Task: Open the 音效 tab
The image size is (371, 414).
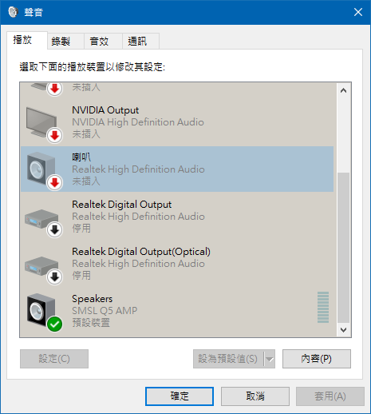Action: pyautogui.click(x=99, y=42)
